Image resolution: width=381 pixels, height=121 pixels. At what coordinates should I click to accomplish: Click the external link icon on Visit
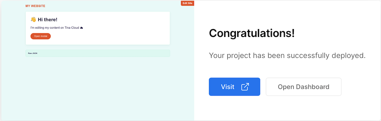[245, 87]
